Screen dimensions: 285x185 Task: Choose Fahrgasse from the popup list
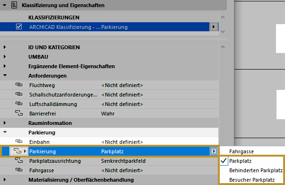click(x=242, y=151)
